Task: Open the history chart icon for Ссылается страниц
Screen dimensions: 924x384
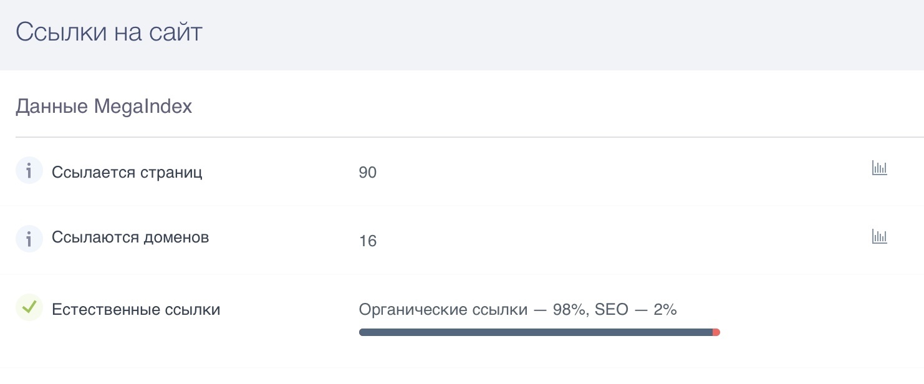Action: 879,168
